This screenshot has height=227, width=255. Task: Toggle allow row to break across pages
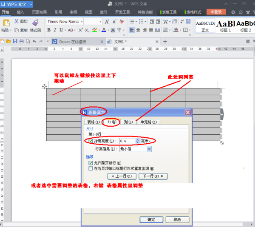pyautogui.click(x=91, y=163)
